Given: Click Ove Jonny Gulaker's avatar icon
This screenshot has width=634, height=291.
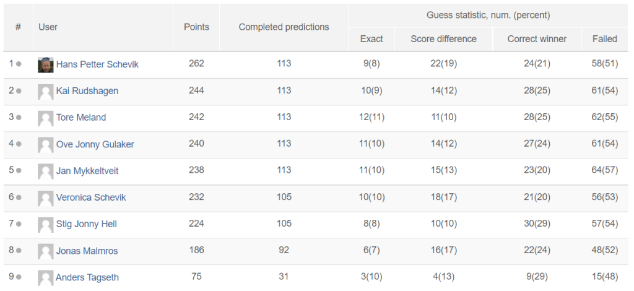Looking at the screenshot, I should click(46, 145).
